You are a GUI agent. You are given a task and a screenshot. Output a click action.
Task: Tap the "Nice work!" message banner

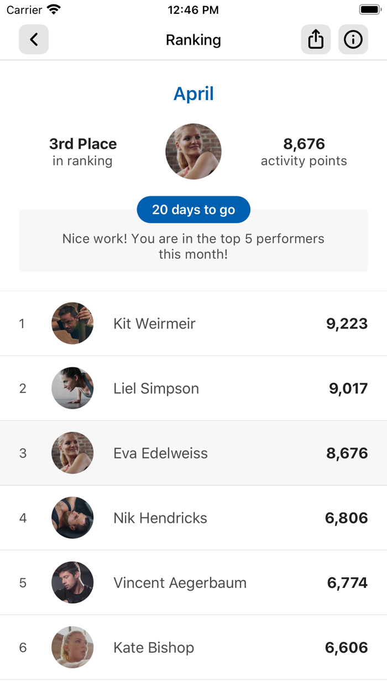[x=193, y=247]
